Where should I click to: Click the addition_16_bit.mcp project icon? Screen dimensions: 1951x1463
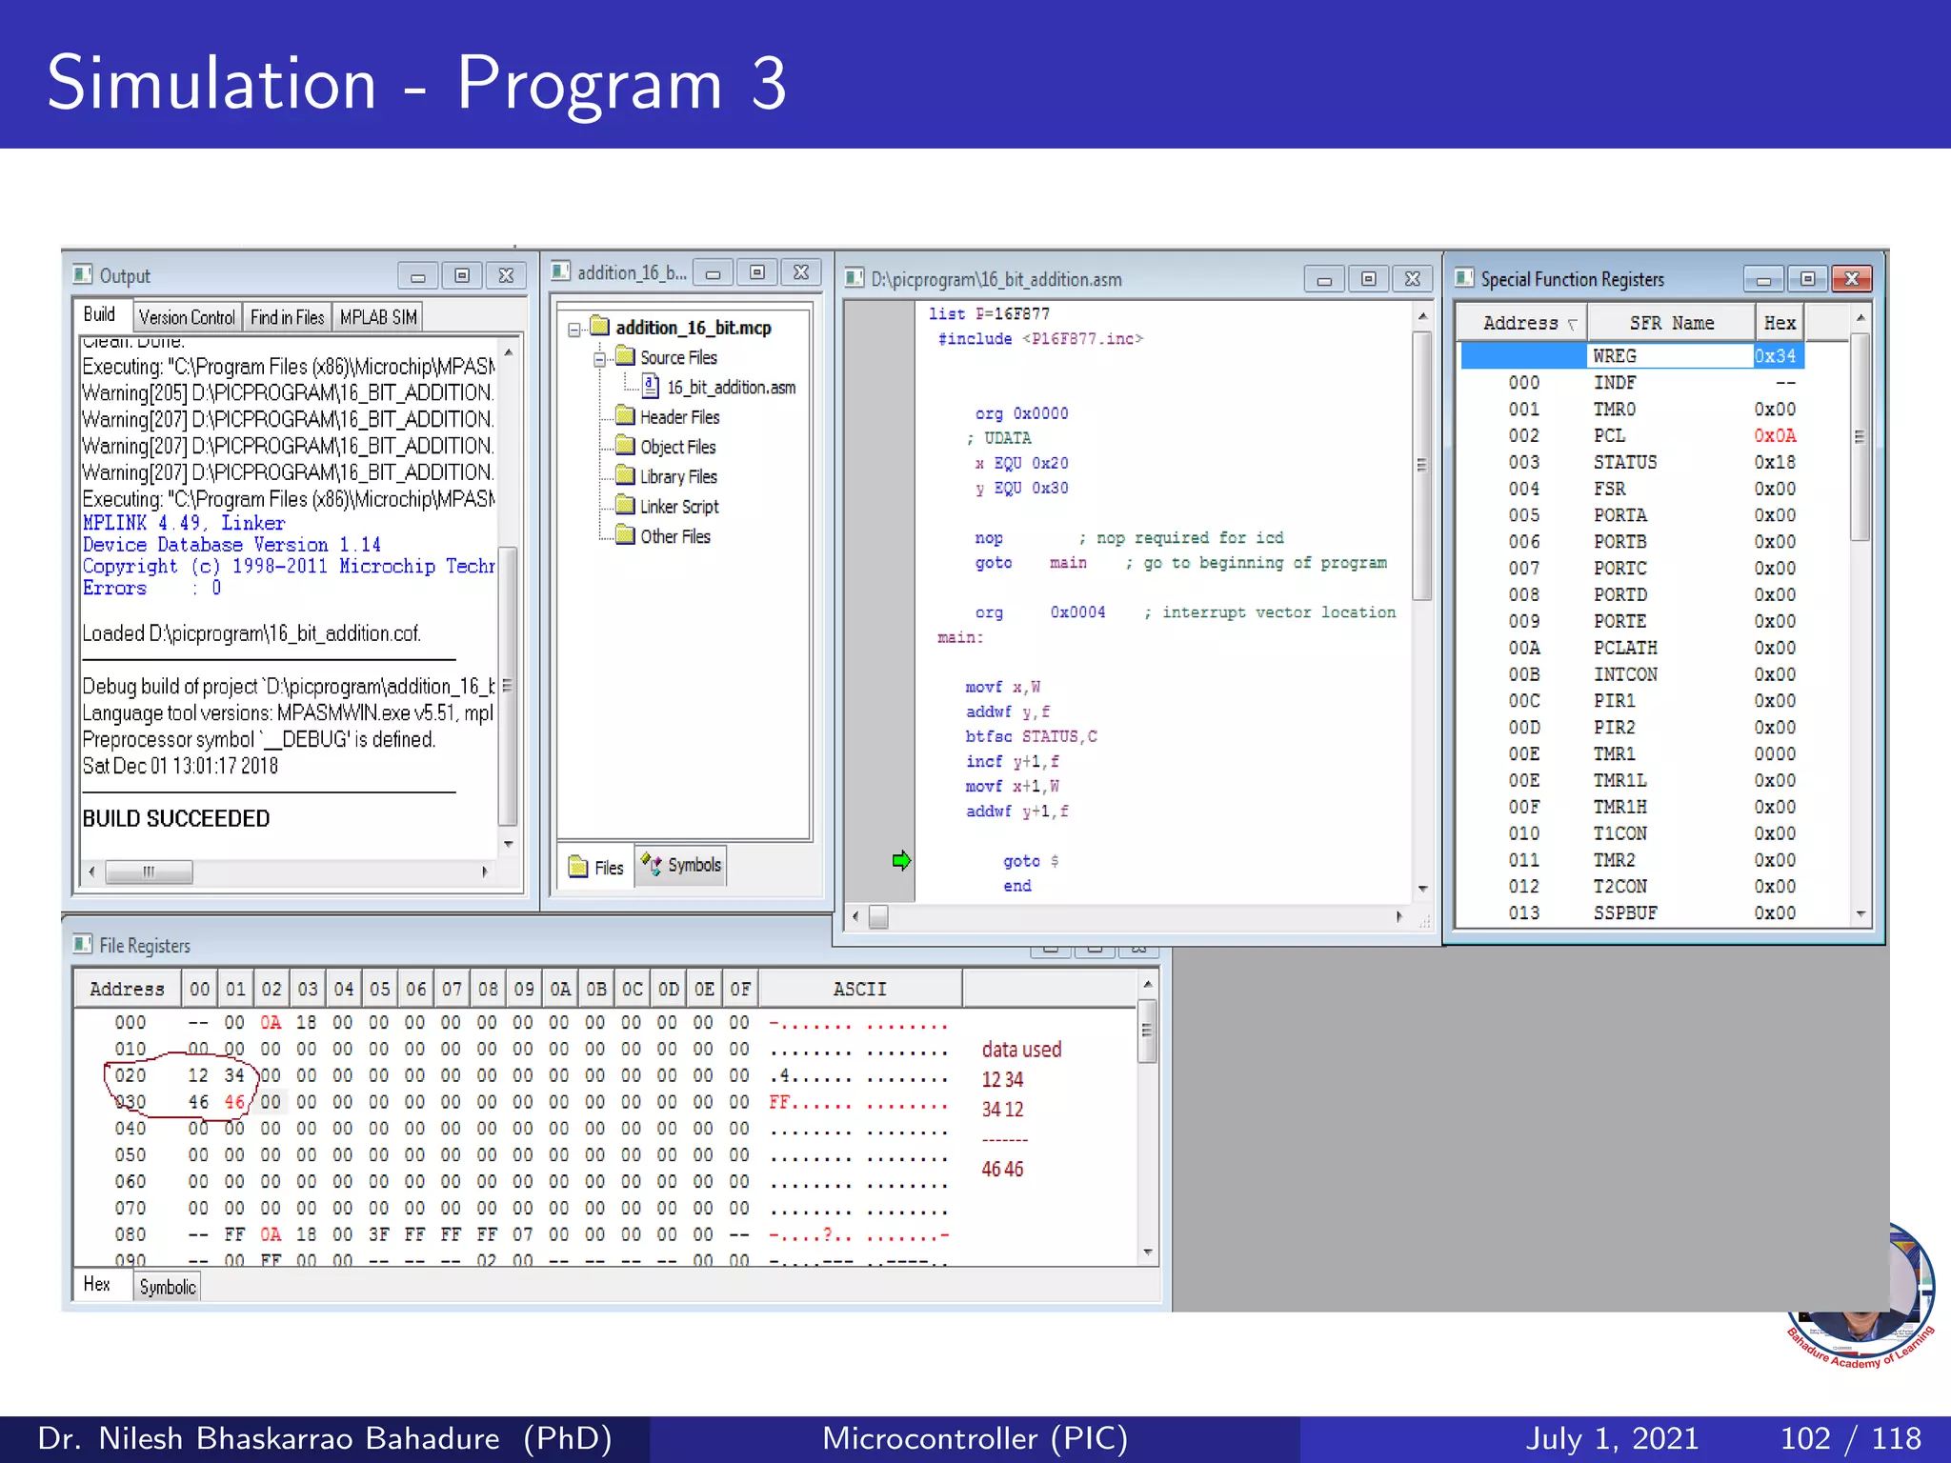tap(599, 327)
